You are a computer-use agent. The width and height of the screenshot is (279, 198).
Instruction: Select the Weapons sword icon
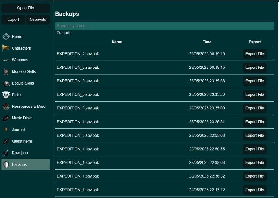pos(6,60)
